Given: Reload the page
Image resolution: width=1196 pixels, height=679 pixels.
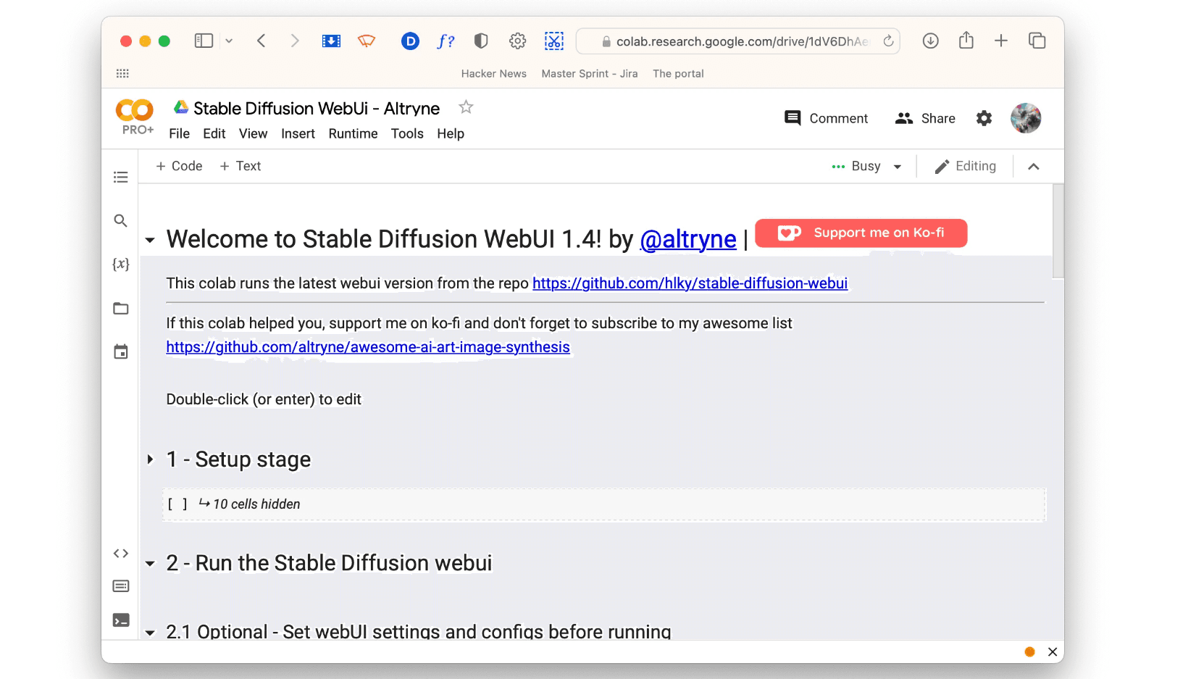Looking at the screenshot, I should [888, 41].
